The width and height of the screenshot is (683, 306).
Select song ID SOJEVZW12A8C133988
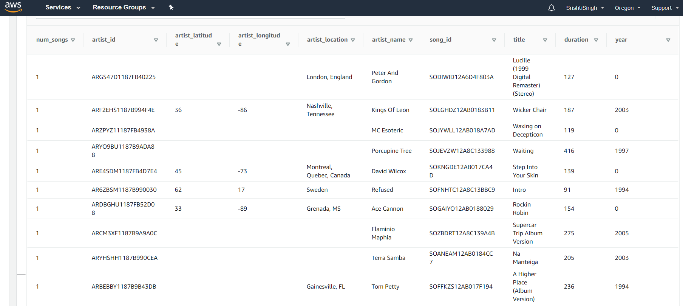coord(462,151)
